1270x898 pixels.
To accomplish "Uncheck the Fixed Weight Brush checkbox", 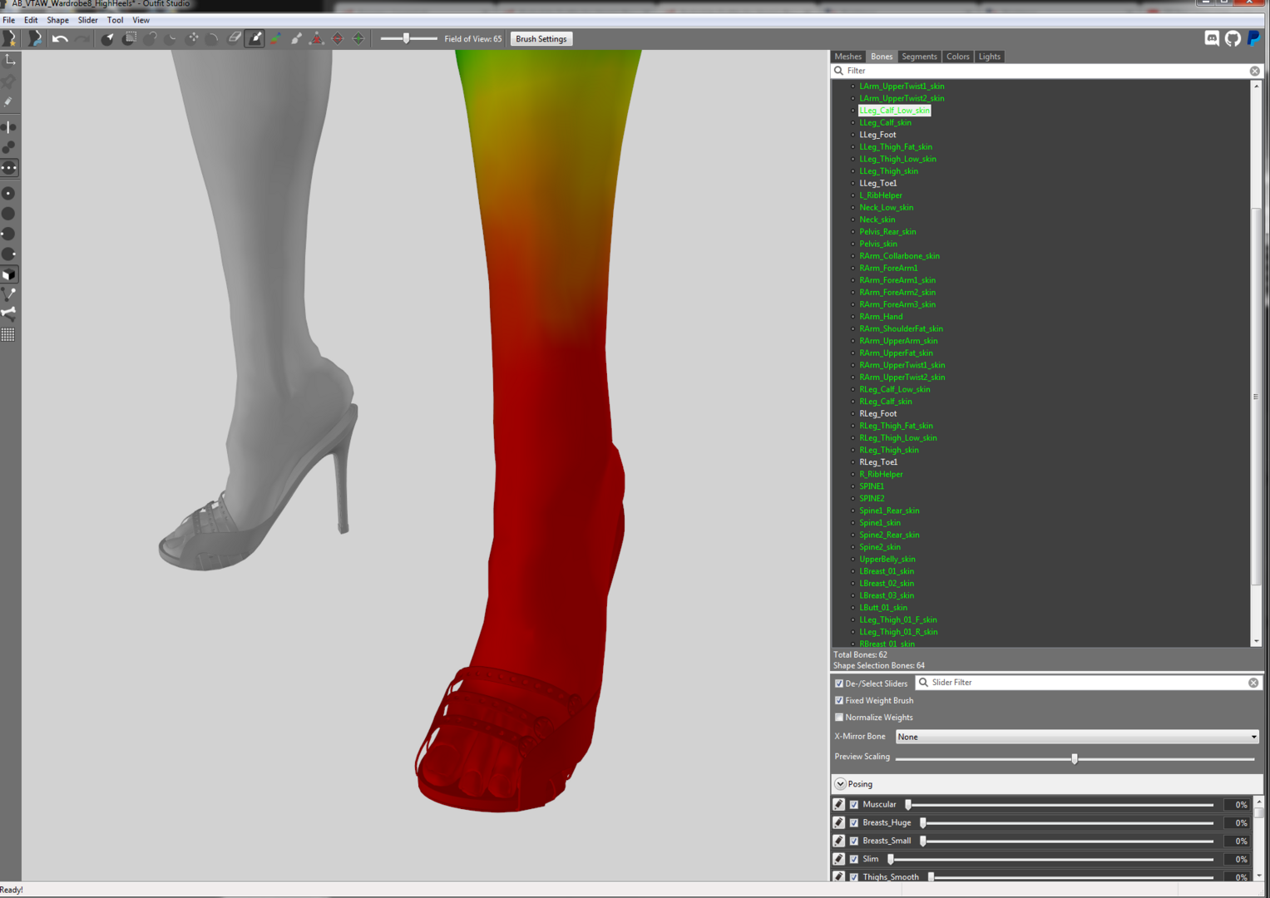I will pos(839,700).
